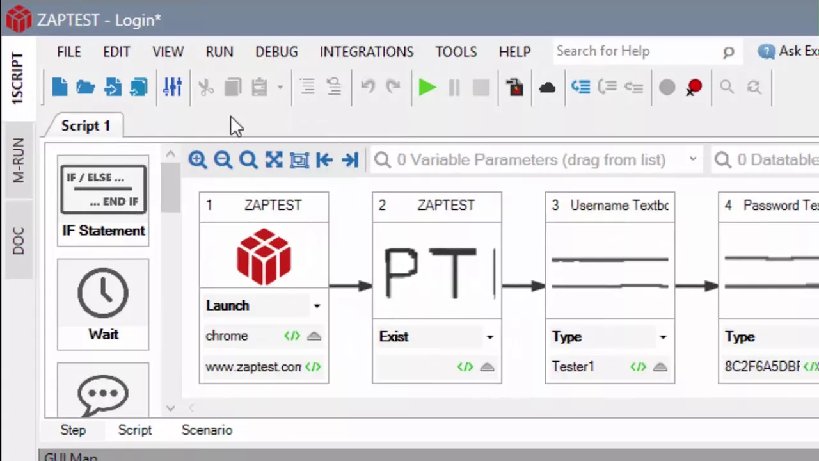Open a script with the folder icon

pyautogui.click(x=86, y=87)
